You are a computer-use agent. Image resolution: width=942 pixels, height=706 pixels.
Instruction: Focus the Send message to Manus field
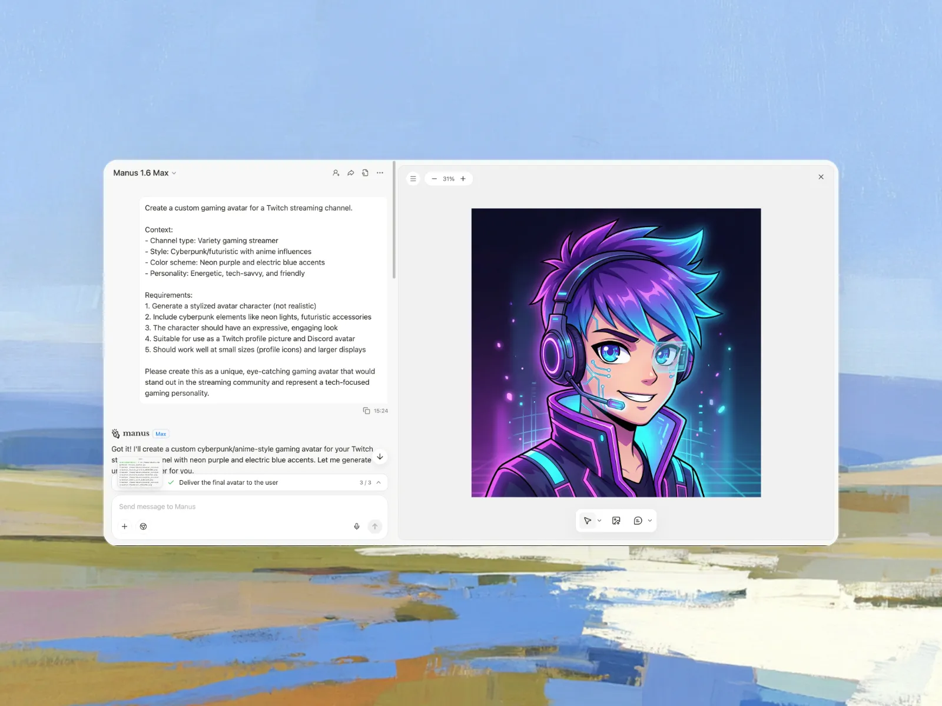(x=235, y=507)
